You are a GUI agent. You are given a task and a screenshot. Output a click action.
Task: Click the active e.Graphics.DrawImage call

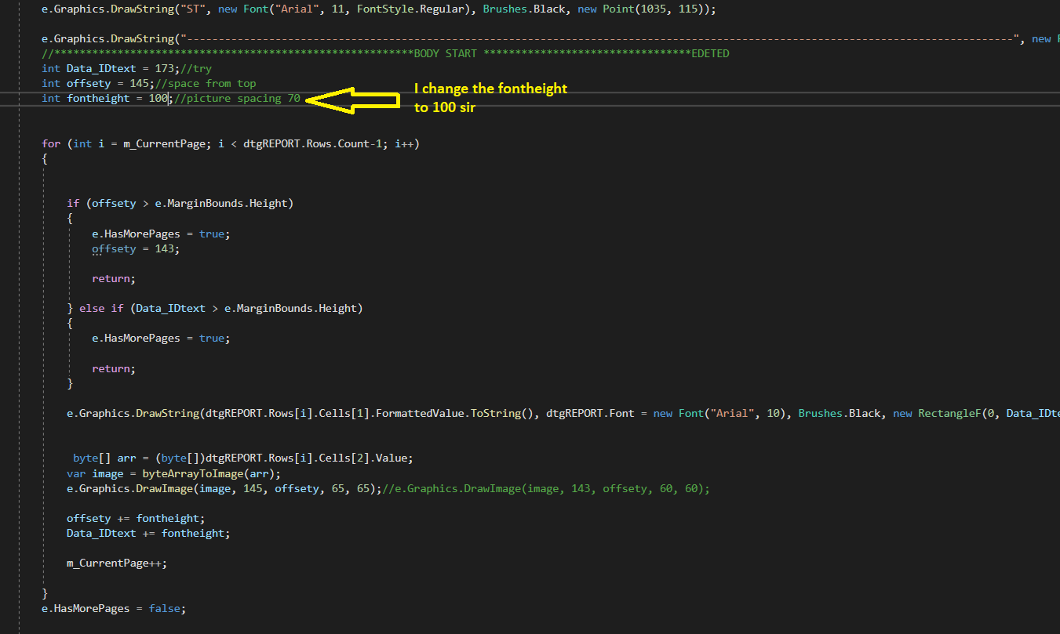224,488
